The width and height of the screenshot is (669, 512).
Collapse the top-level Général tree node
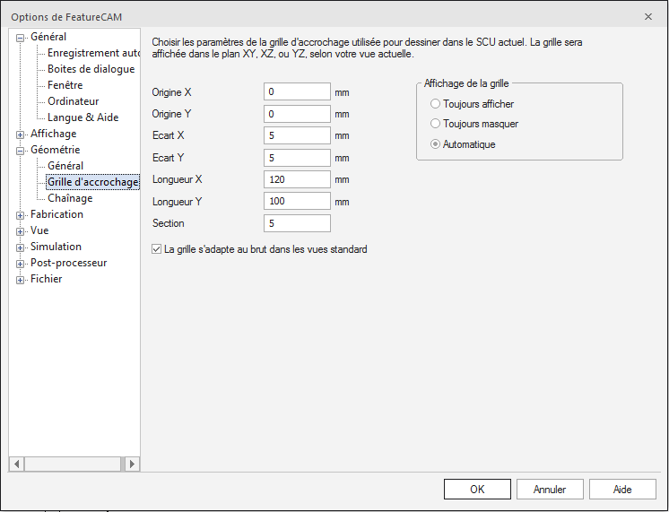tap(20, 38)
